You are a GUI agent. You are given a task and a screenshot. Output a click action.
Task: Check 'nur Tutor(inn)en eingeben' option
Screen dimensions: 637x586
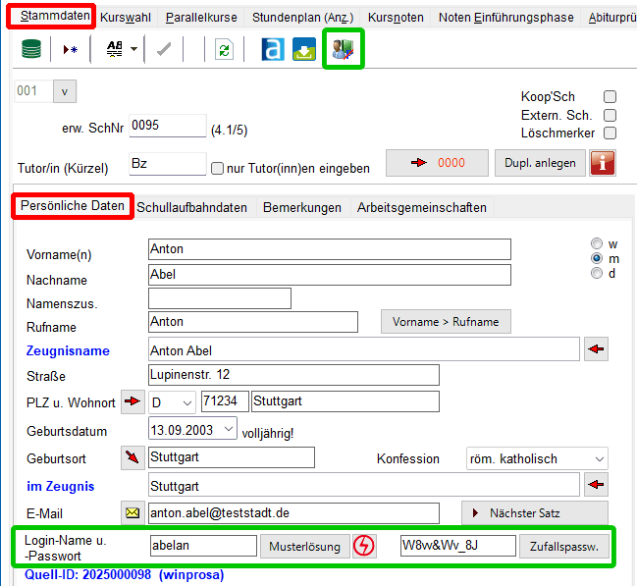218,168
